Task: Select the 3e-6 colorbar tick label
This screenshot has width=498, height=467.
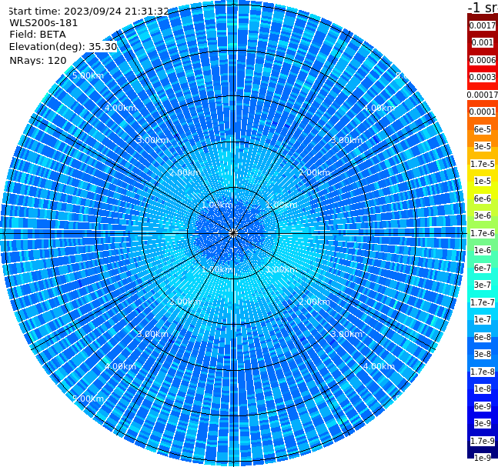Action: click(483, 215)
